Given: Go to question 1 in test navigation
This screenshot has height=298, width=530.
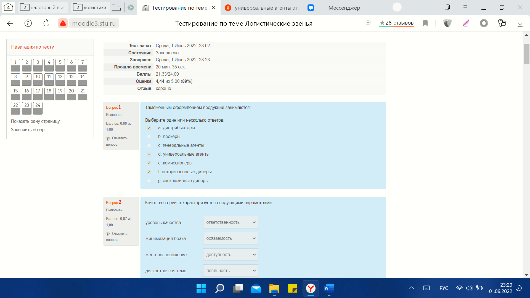Looking at the screenshot, I should 15,65.
